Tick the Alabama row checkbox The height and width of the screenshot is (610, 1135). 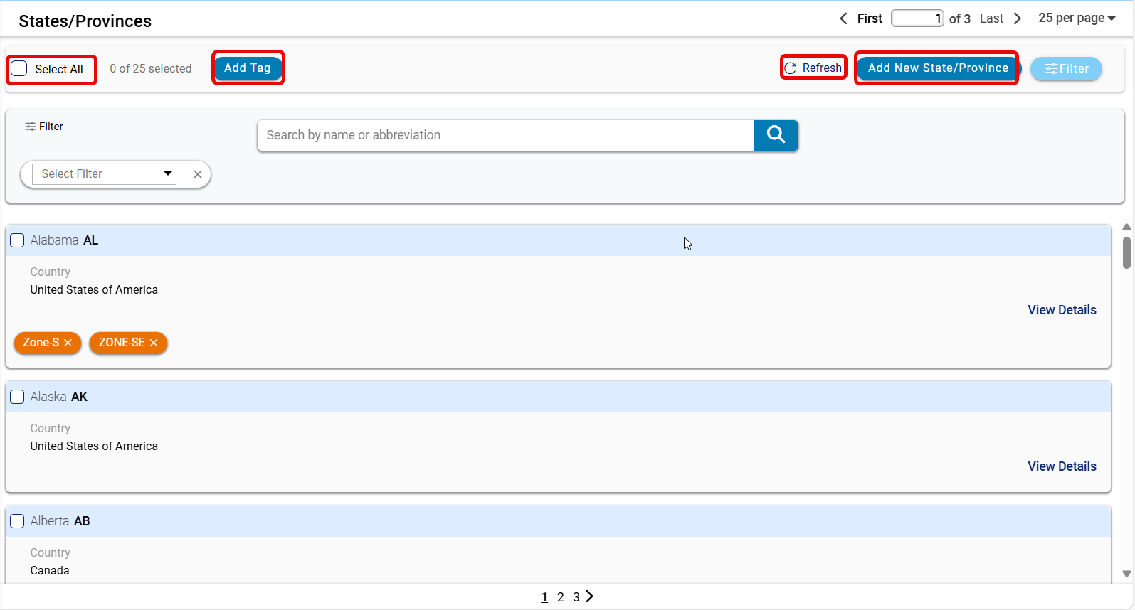[17, 240]
